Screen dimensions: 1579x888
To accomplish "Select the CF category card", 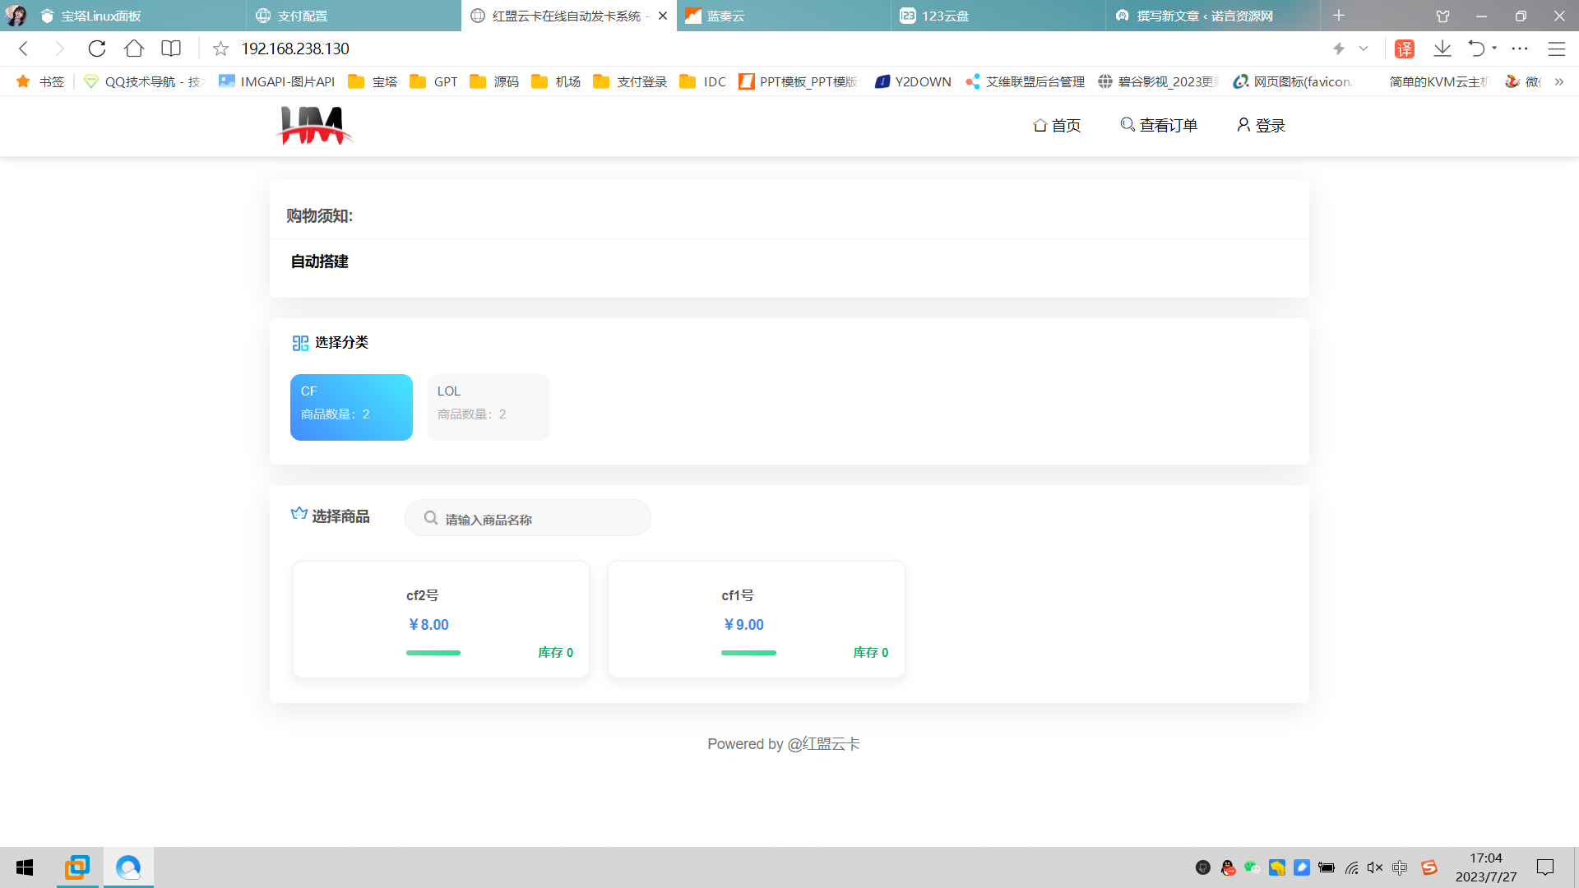I will pyautogui.click(x=351, y=407).
